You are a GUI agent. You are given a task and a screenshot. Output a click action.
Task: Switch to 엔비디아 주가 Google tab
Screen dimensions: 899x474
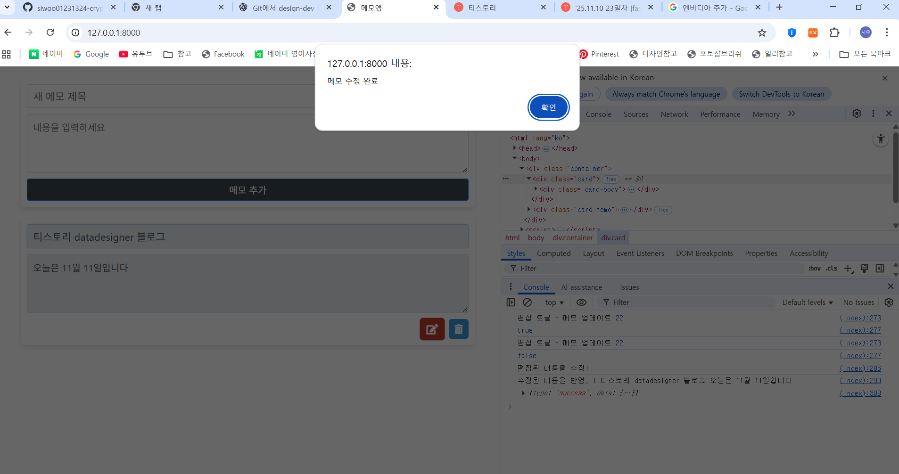[x=715, y=8]
